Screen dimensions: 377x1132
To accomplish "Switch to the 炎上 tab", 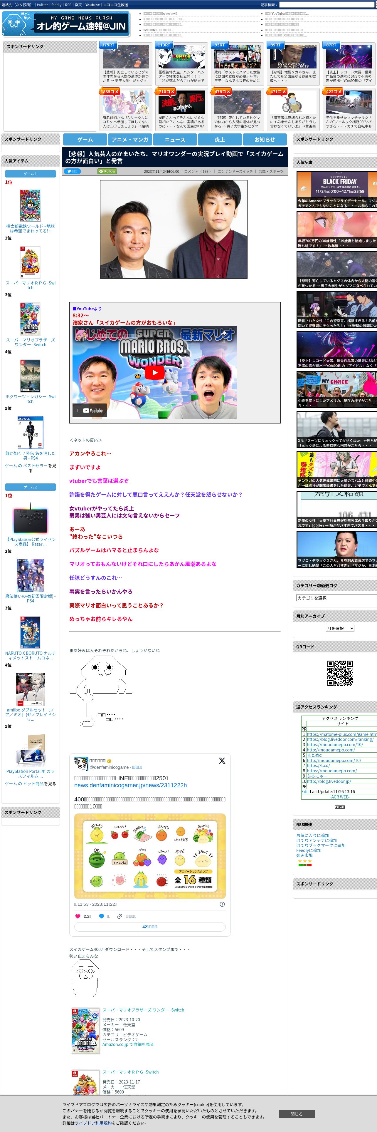I will pos(220,139).
